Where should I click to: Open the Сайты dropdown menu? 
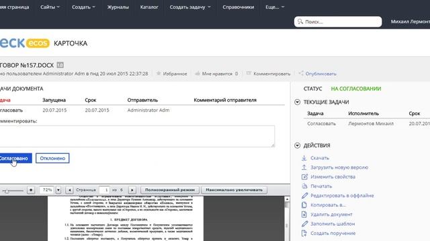50,7
